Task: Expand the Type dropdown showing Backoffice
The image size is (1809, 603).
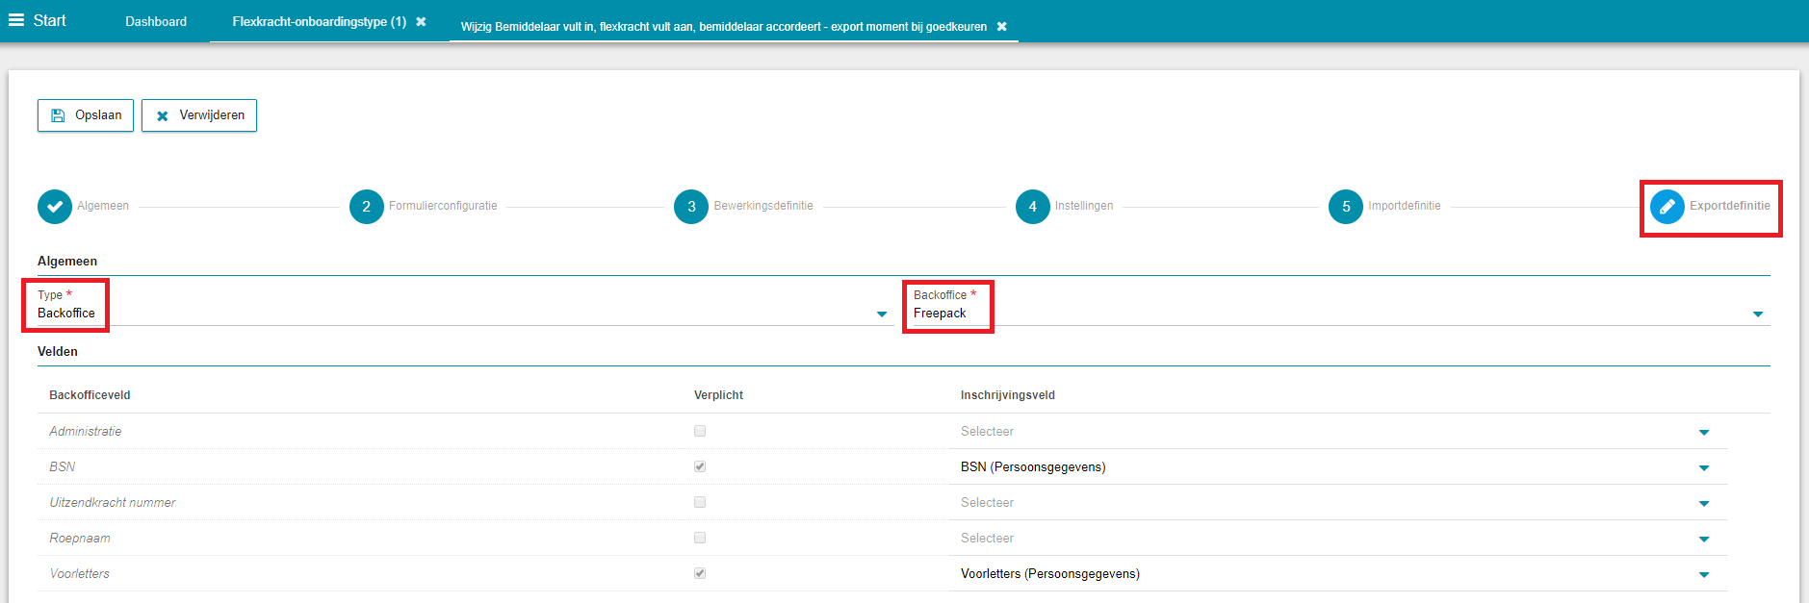Action: point(881,314)
